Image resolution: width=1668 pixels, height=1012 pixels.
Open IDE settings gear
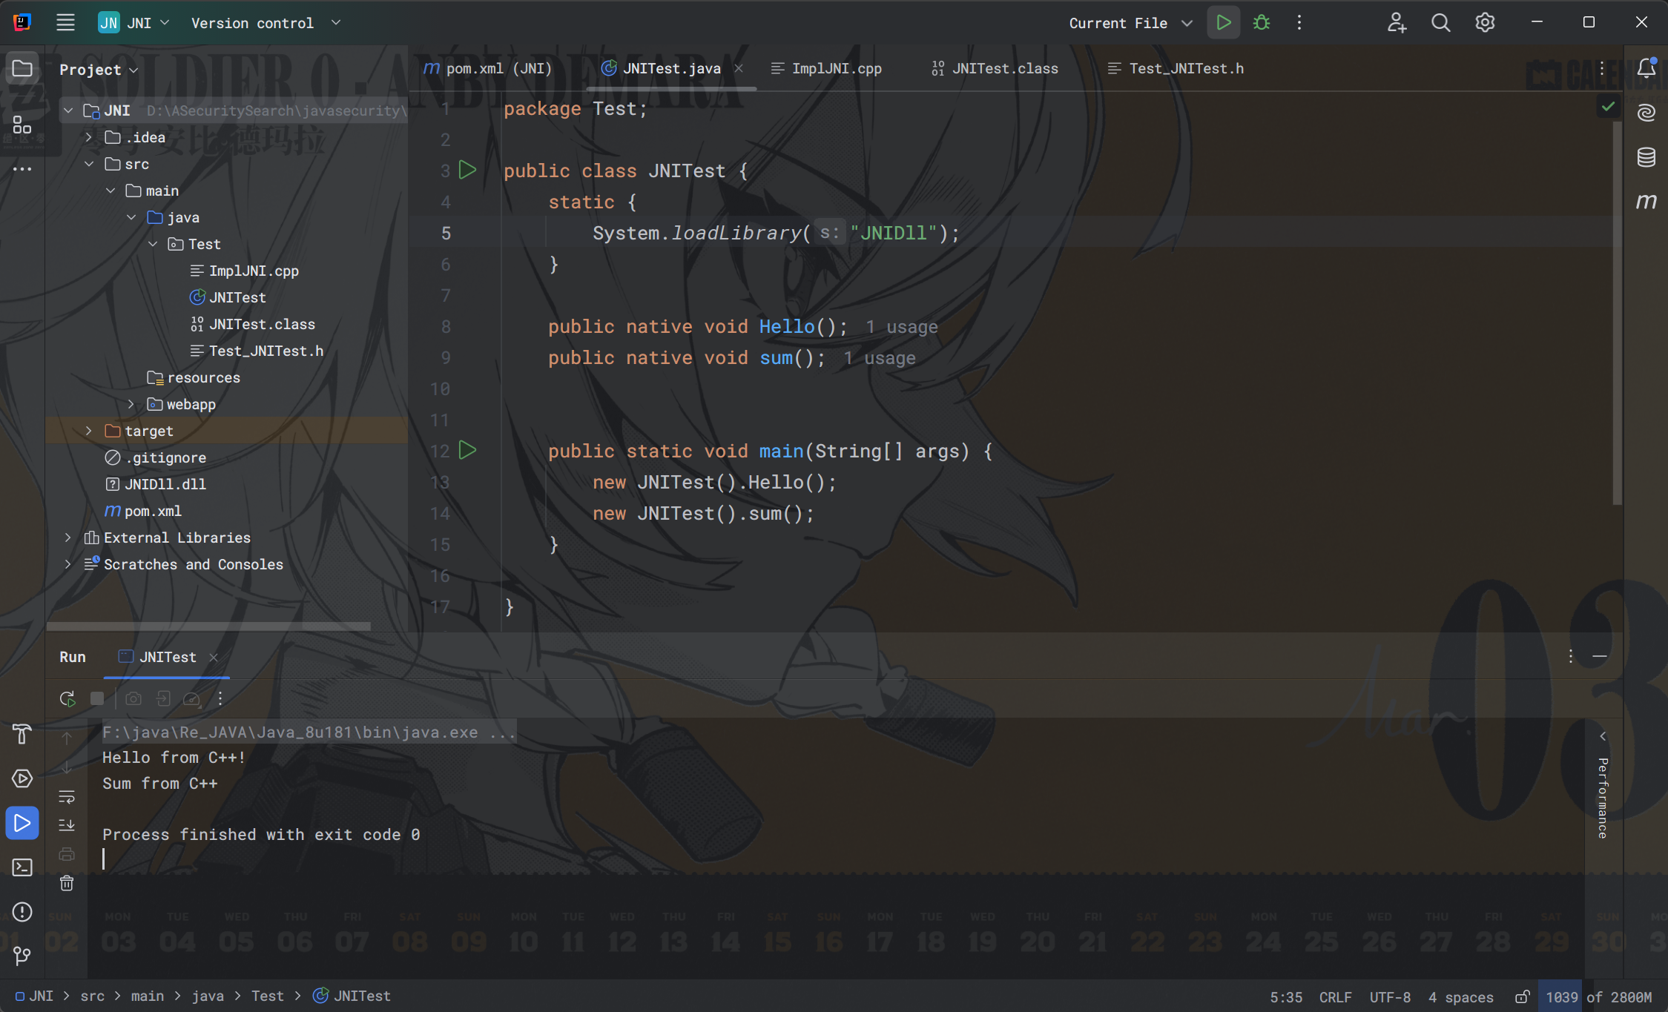1485,22
